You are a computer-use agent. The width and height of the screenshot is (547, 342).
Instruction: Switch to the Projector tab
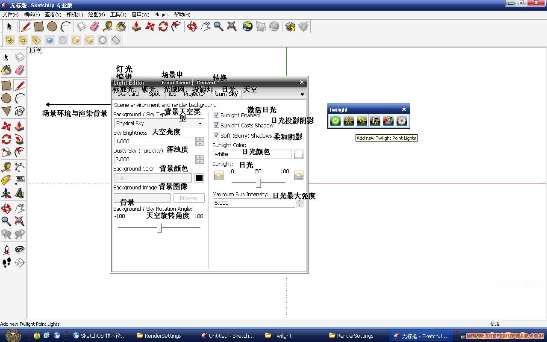coord(194,94)
